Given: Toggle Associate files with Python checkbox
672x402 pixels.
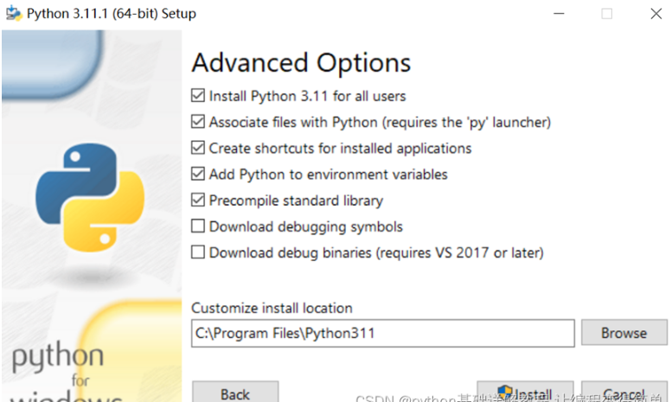Looking at the screenshot, I should (197, 122).
